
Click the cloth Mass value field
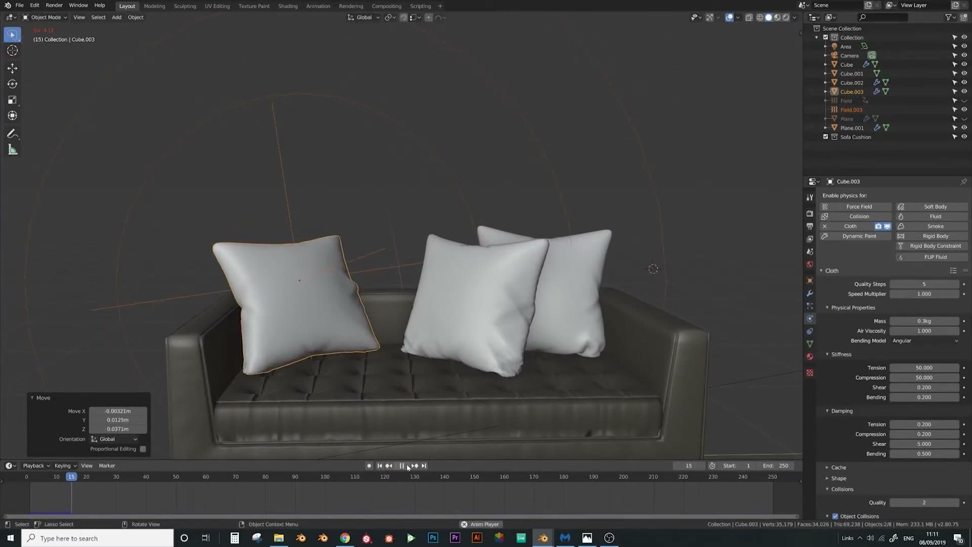click(924, 321)
